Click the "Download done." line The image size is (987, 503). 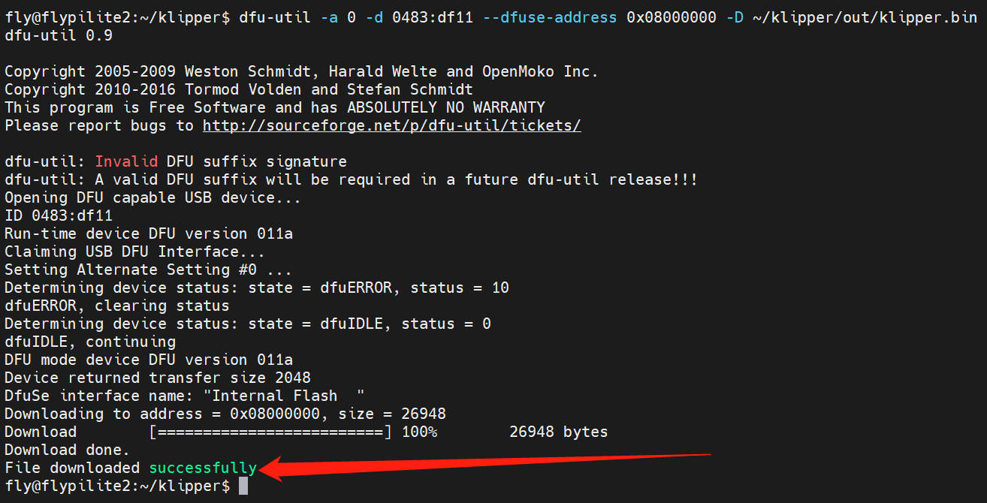tap(67, 450)
